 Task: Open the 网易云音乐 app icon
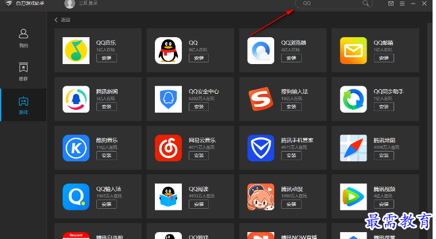168,148
